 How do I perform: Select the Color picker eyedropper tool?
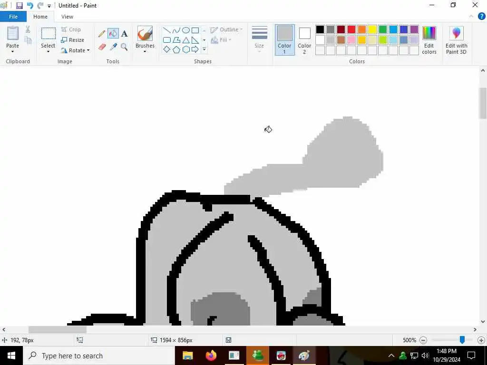pos(113,47)
